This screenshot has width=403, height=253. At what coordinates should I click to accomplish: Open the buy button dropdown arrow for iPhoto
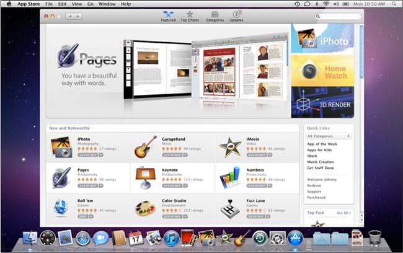pos(101,155)
